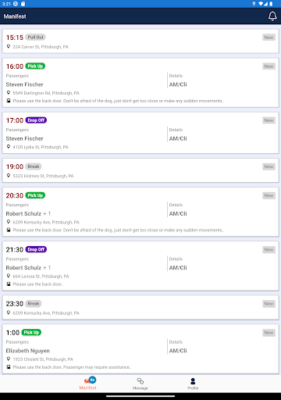This screenshot has height=400, width=281.
Task: Select the green Pick Up badge at 16:00
Action: coord(35,66)
